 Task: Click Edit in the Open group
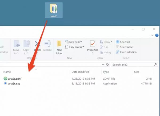tap(104, 47)
